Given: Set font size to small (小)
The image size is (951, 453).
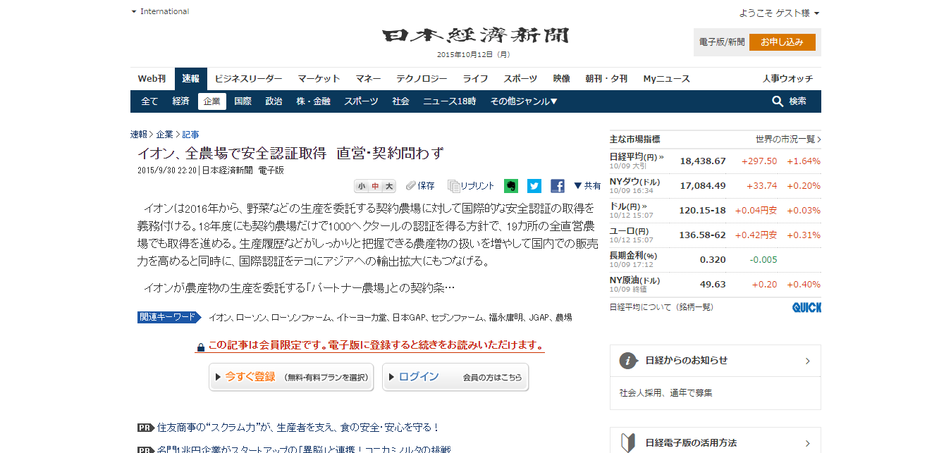Looking at the screenshot, I should 361,187.
